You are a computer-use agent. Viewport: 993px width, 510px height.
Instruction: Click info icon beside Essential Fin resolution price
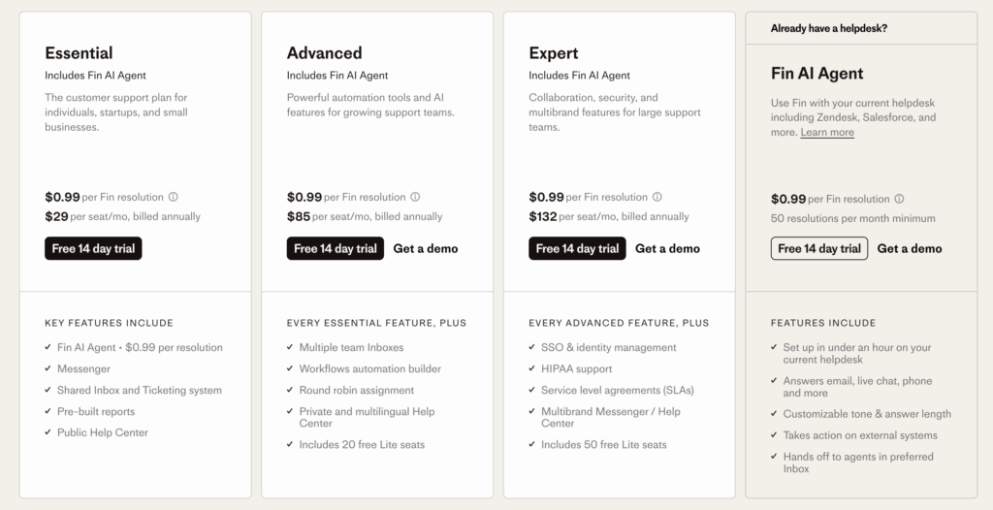[174, 197]
